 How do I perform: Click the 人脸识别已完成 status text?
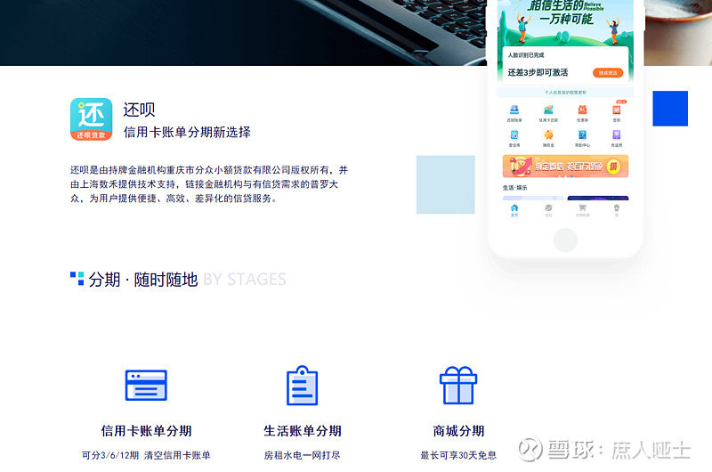pyautogui.click(x=526, y=55)
